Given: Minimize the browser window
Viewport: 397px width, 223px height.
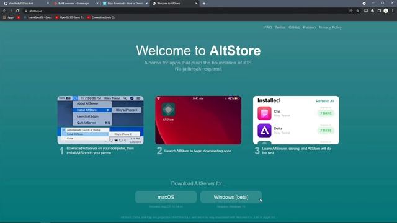Looking at the screenshot, I should click(373, 4).
